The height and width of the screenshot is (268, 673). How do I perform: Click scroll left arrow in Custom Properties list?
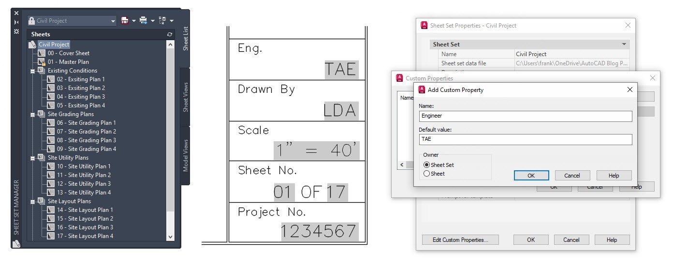click(x=402, y=165)
